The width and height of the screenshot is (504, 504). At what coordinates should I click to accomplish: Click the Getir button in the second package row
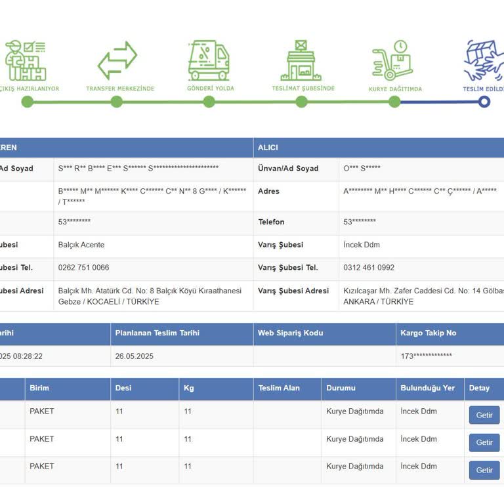pos(484,442)
